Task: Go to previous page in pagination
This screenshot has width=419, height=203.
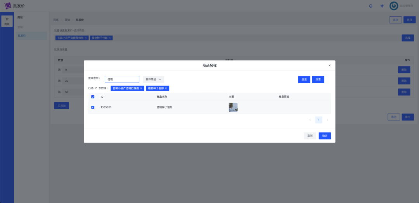Action: pos(310,120)
